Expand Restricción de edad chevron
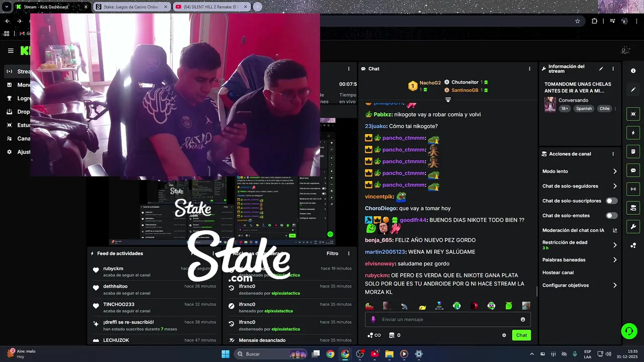This screenshot has width=644, height=362. click(x=615, y=245)
